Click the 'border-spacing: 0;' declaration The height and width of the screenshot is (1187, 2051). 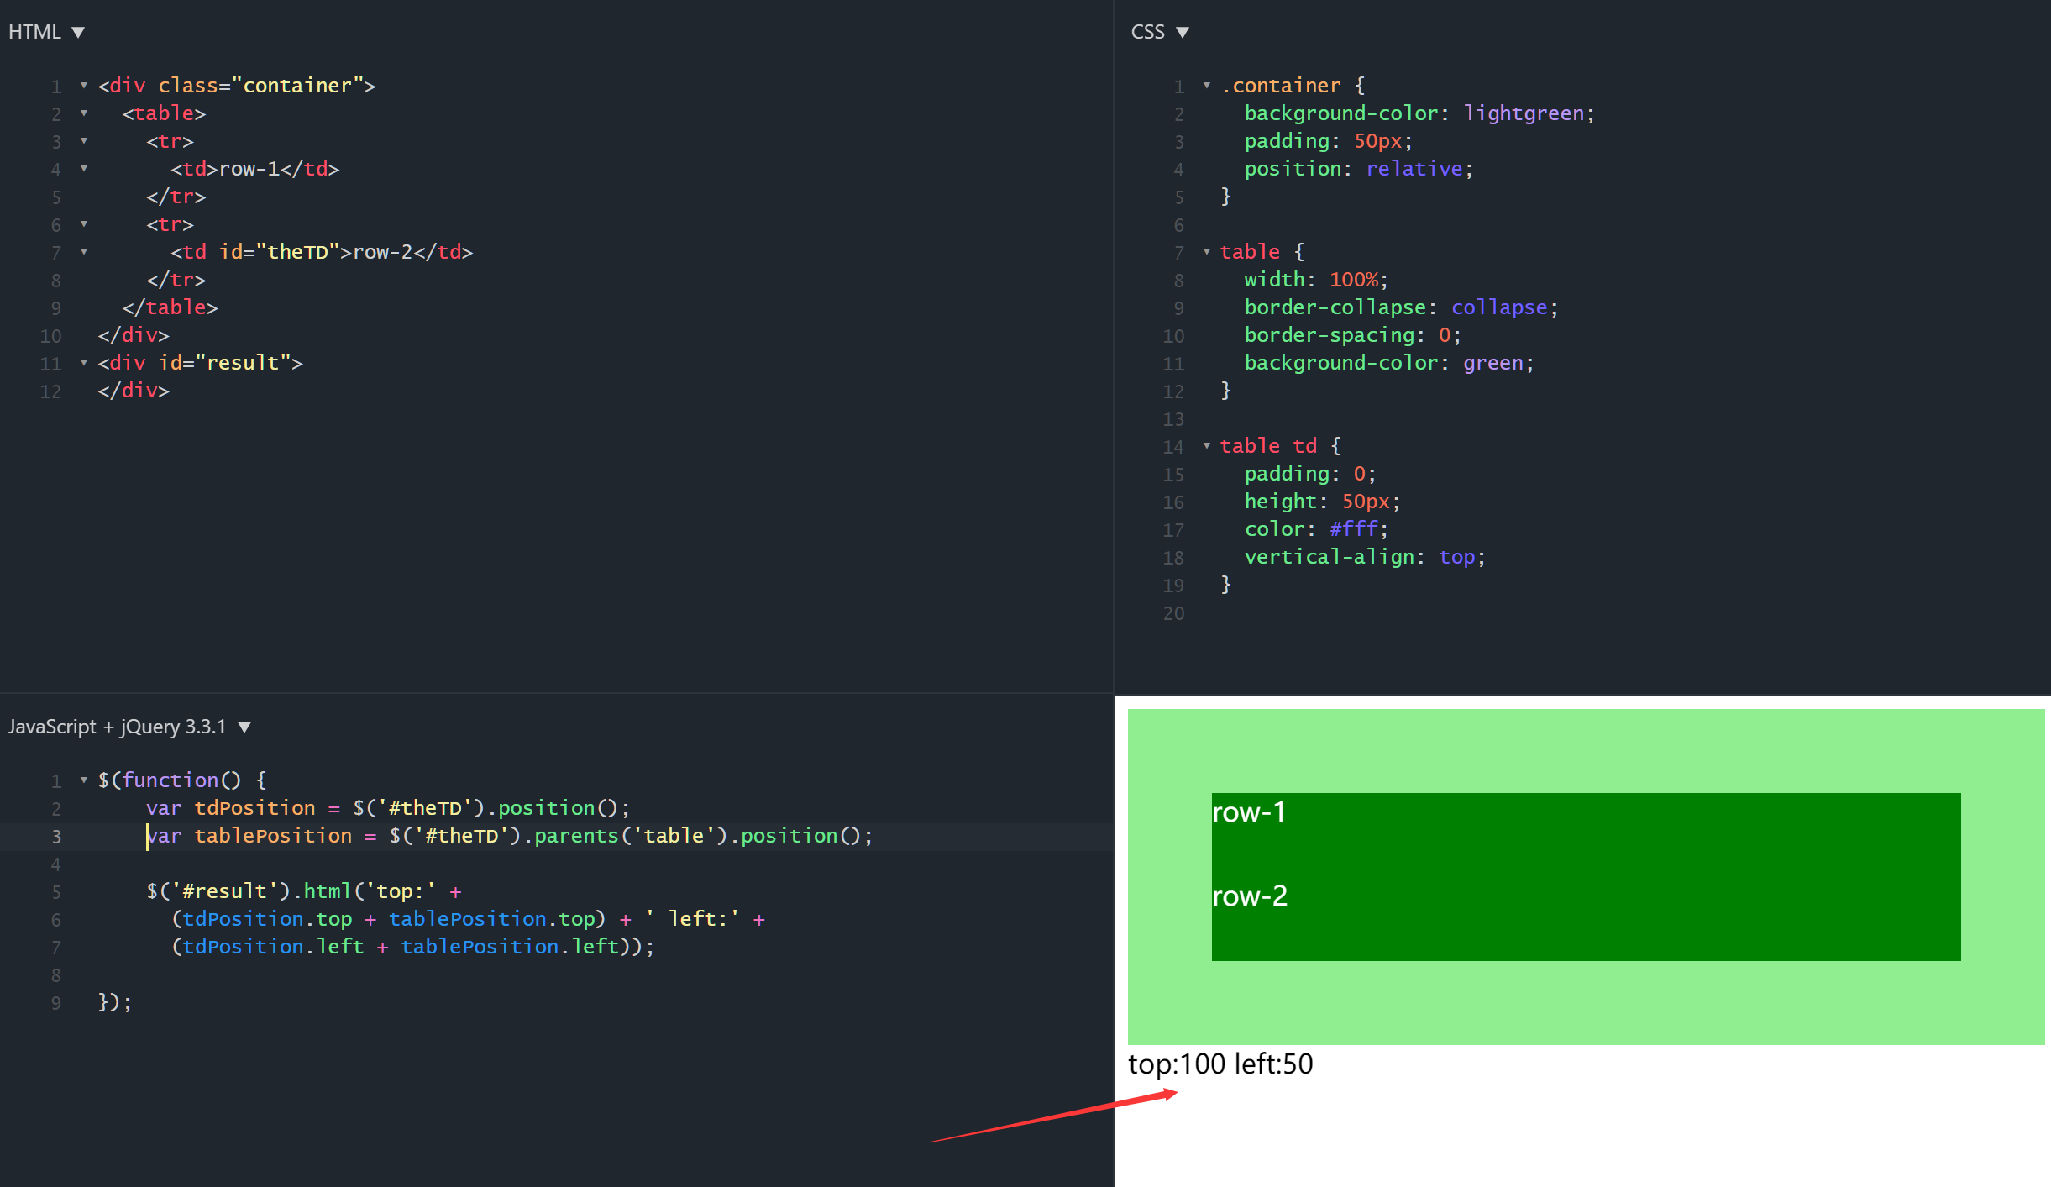coord(1353,335)
